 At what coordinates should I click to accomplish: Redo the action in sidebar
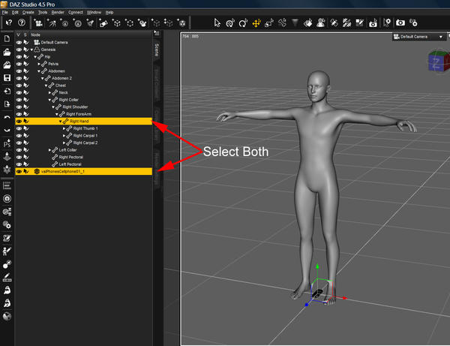(x=7, y=131)
